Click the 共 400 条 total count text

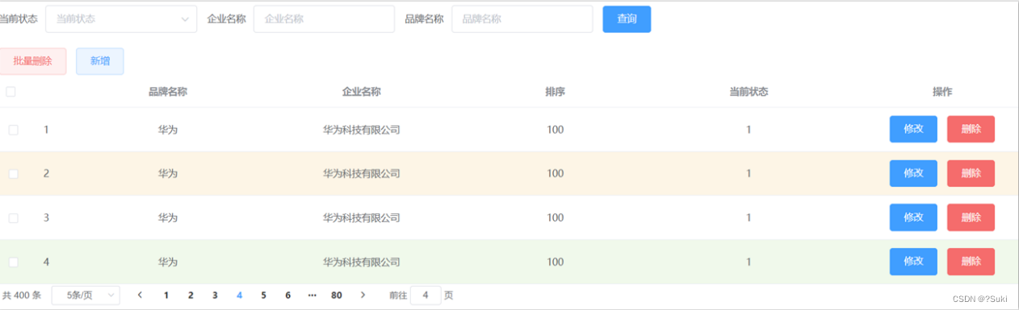tap(22, 296)
